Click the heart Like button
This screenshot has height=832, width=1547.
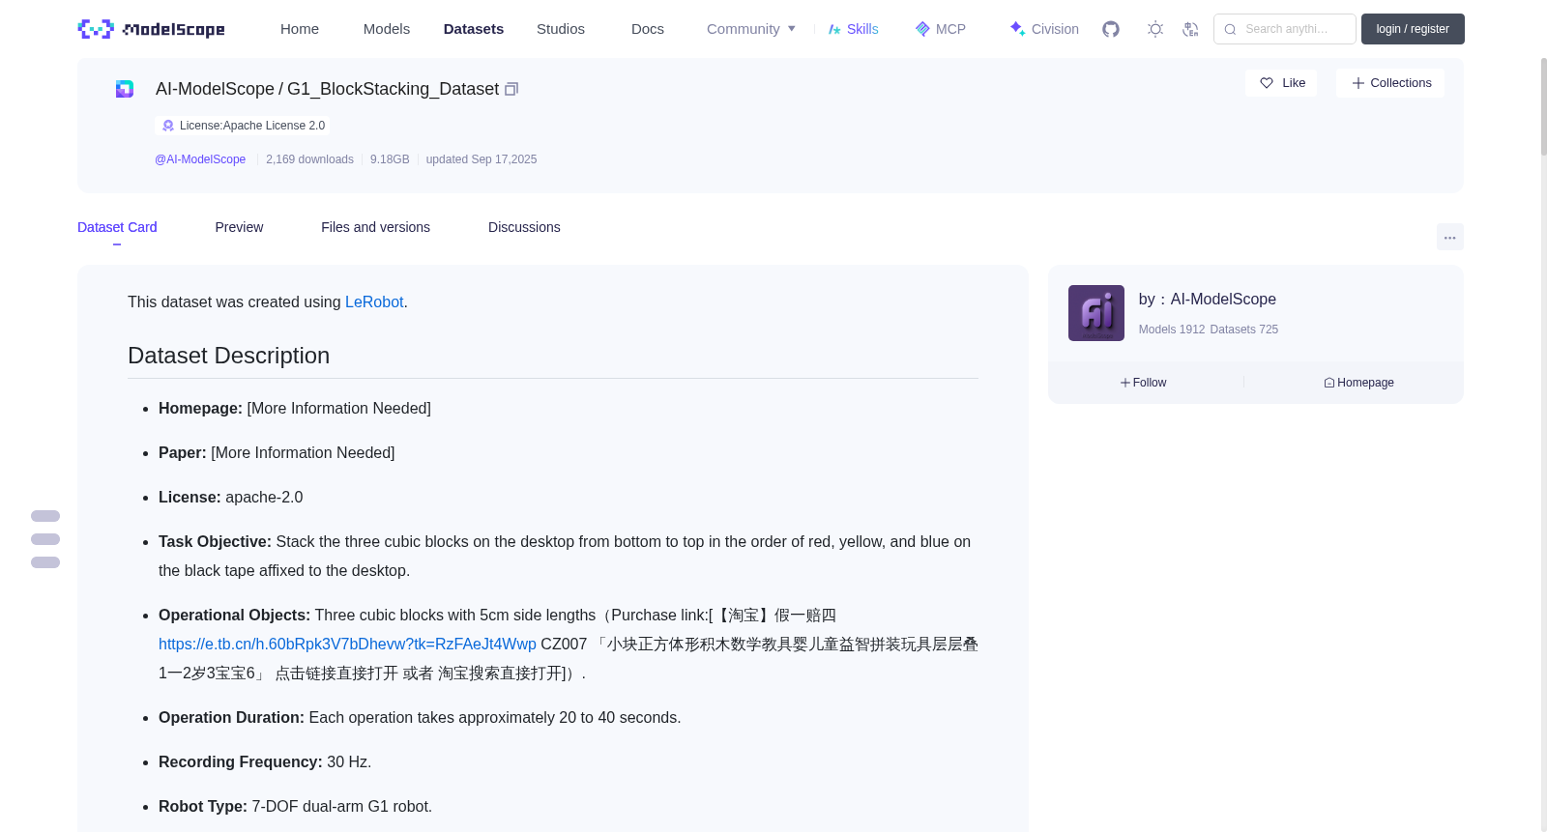1281,83
